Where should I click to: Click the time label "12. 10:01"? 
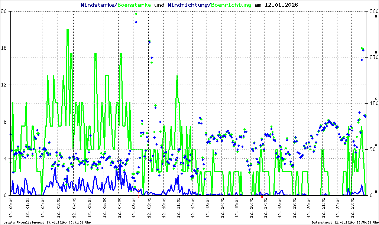tap(163, 208)
